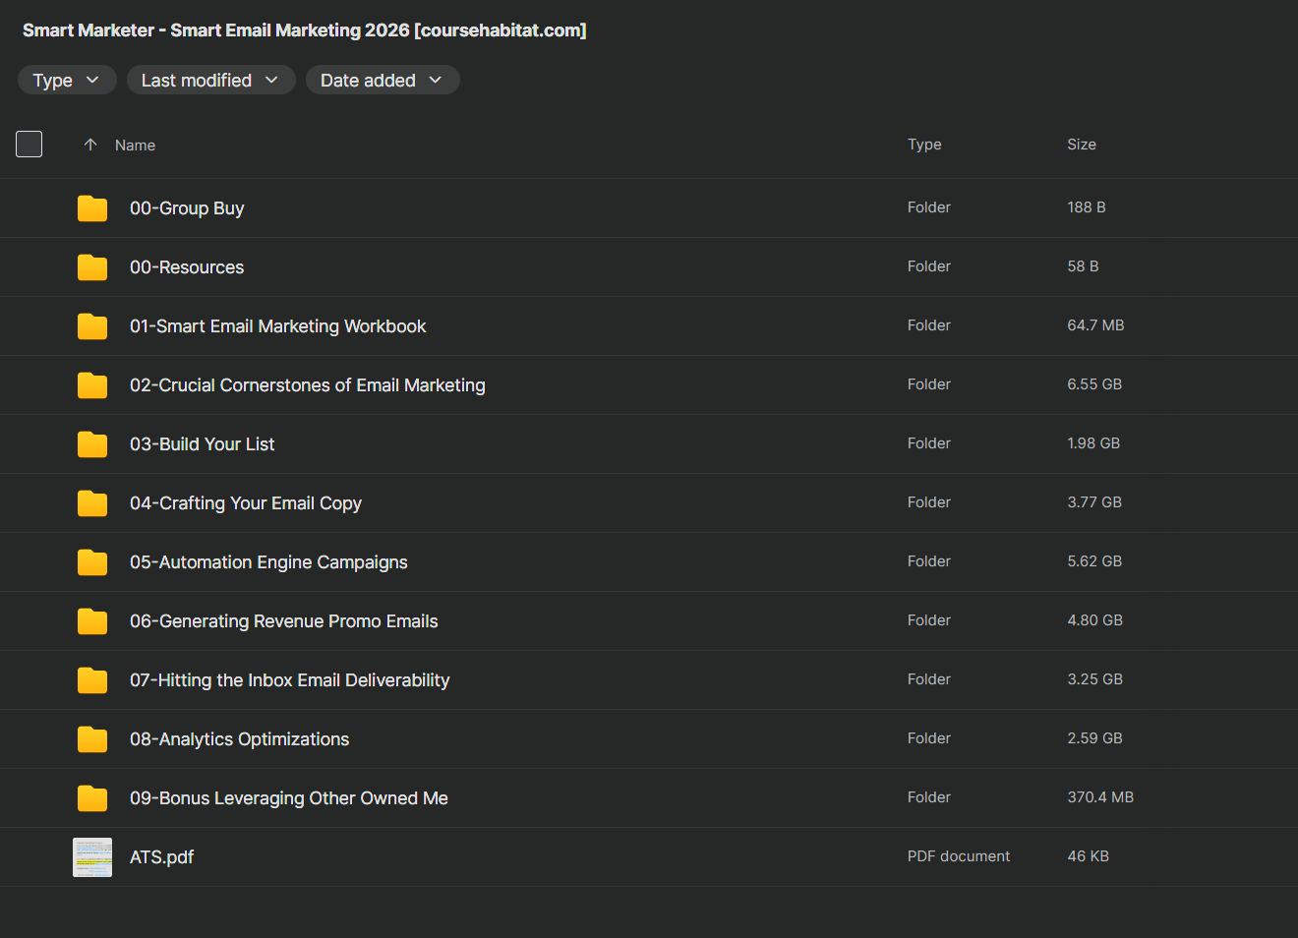Click the 08-Analytics Optimizations folder icon
Image resolution: width=1298 pixels, height=938 pixels.
click(x=92, y=739)
